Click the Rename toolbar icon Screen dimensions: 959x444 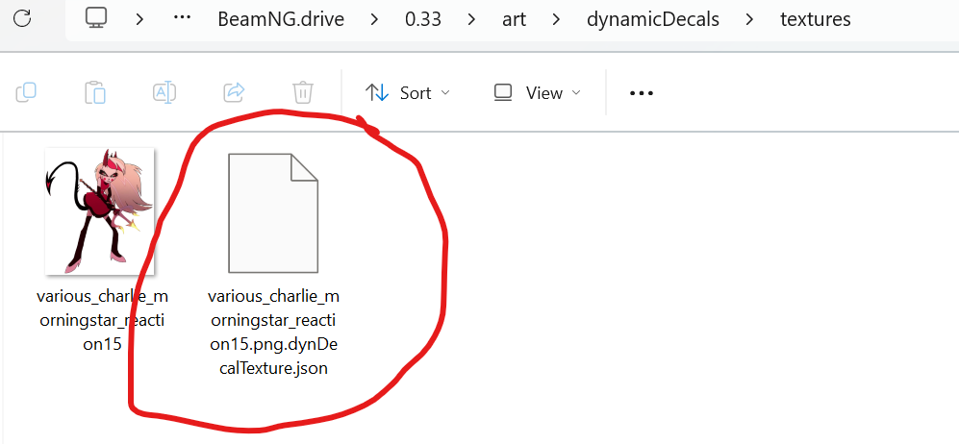pyautogui.click(x=164, y=92)
